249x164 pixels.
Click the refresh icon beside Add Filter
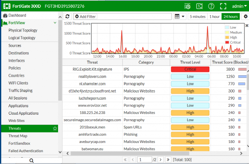(67, 17)
